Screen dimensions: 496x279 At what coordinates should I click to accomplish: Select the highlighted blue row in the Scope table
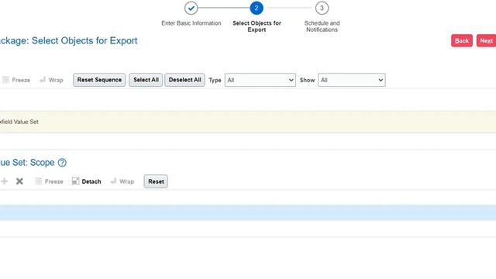(x=248, y=212)
